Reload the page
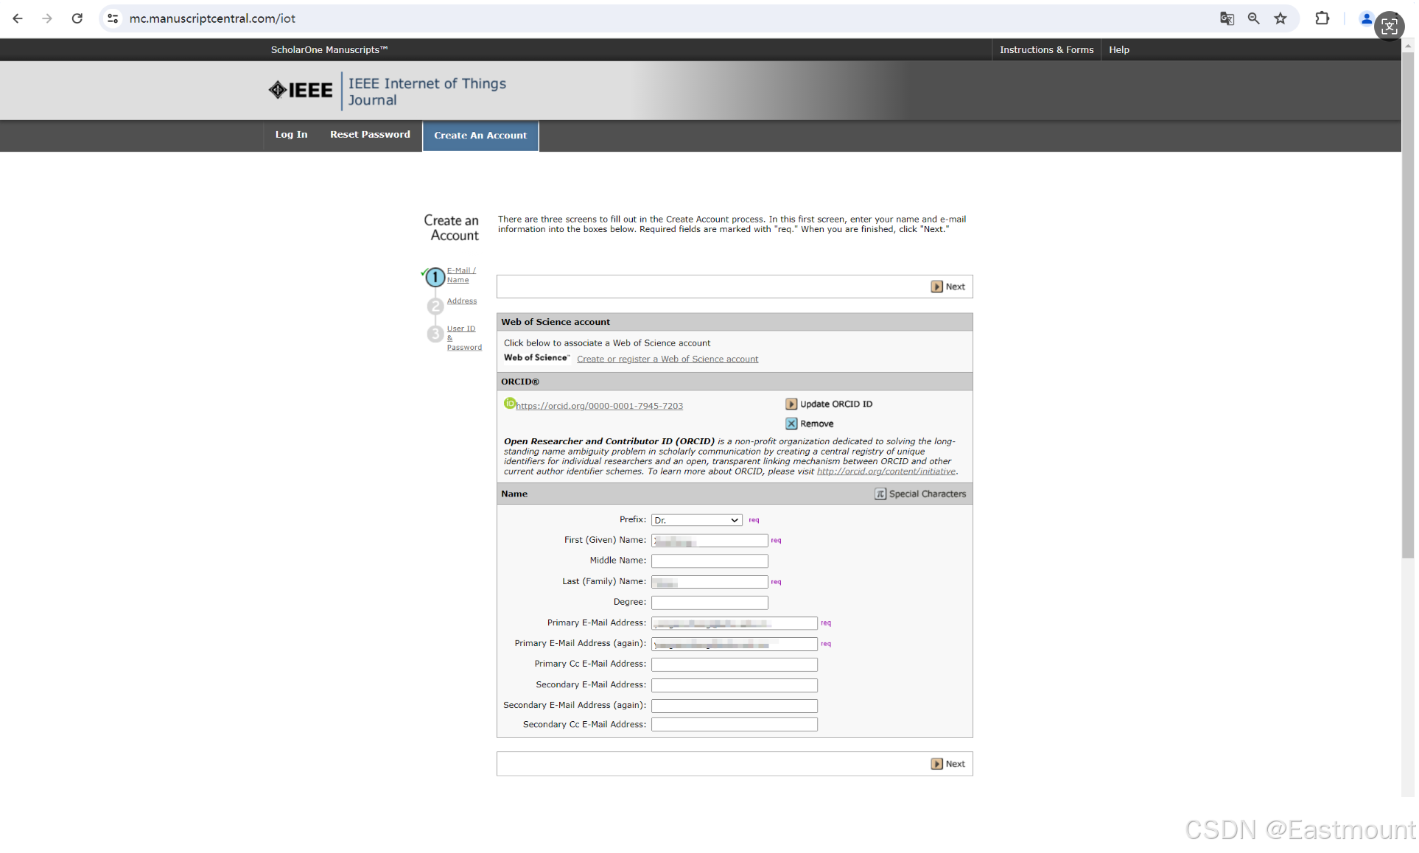This screenshot has height=853, width=1419. [77, 18]
